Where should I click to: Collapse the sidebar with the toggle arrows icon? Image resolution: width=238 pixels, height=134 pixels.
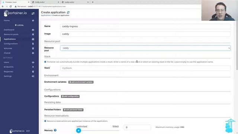point(33,13)
